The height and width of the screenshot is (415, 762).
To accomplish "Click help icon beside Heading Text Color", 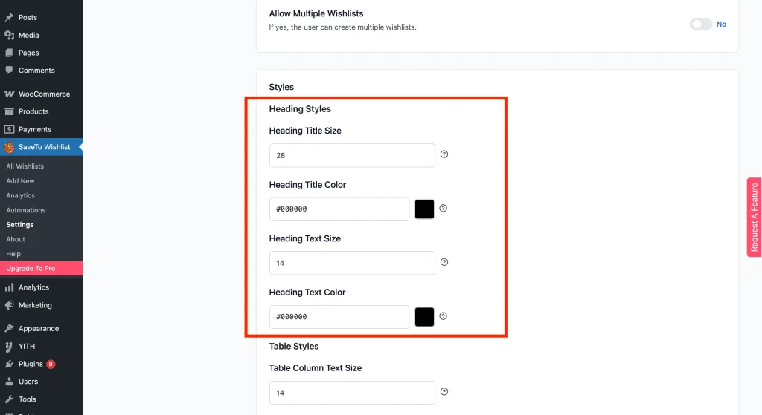I will coord(444,316).
